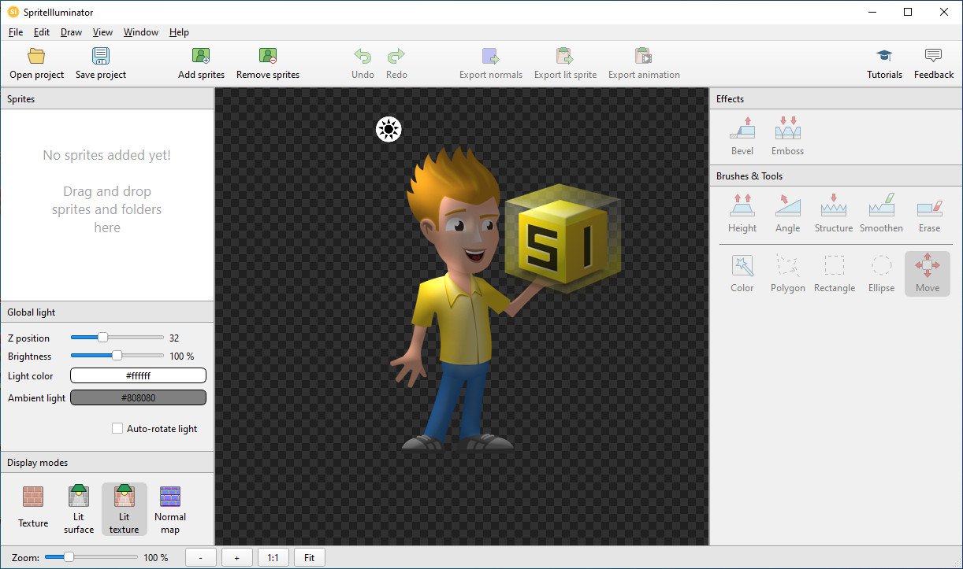
Task: Click the Brightness value 100 %
Action: 182,357
